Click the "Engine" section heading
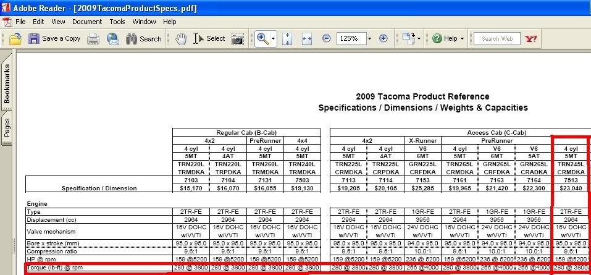This screenshot has height=275, width=591. coord(37,204)
